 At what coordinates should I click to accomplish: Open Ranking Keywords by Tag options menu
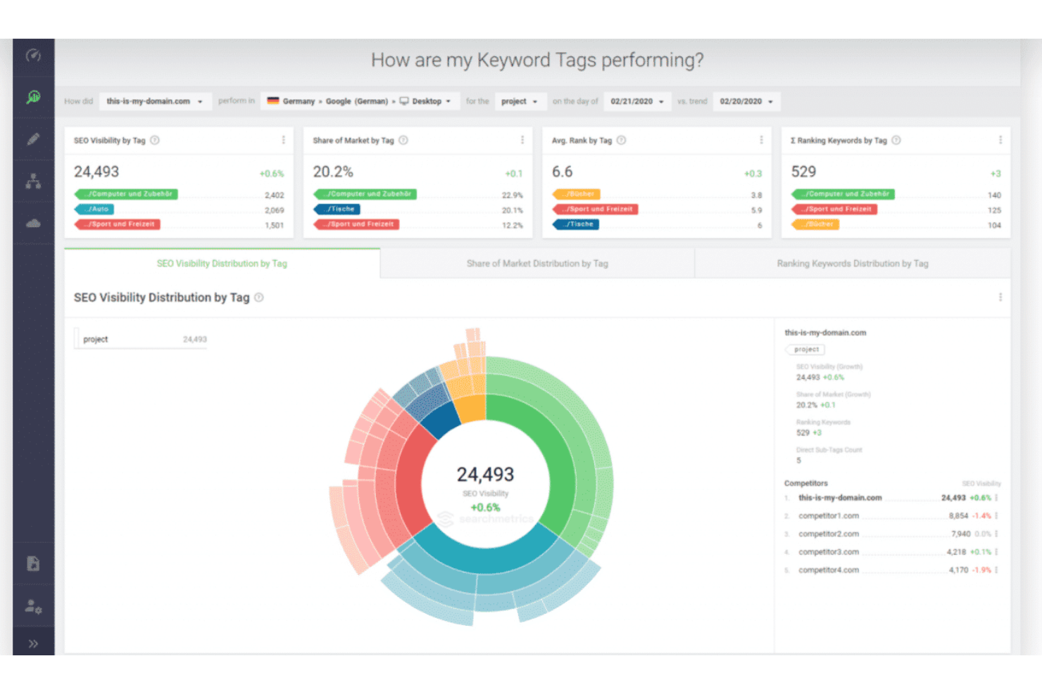click(x=1000, y=140)
